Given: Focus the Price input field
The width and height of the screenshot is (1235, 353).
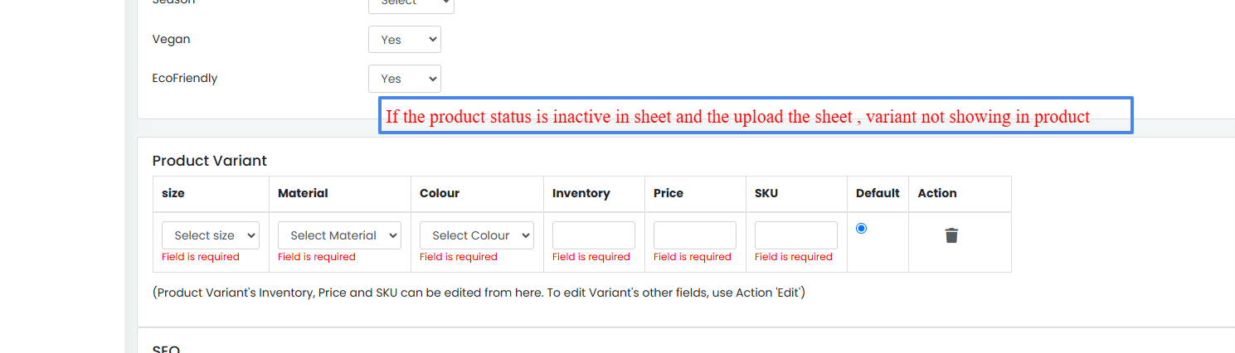Looking at the screenshot, I should (695, 235).
